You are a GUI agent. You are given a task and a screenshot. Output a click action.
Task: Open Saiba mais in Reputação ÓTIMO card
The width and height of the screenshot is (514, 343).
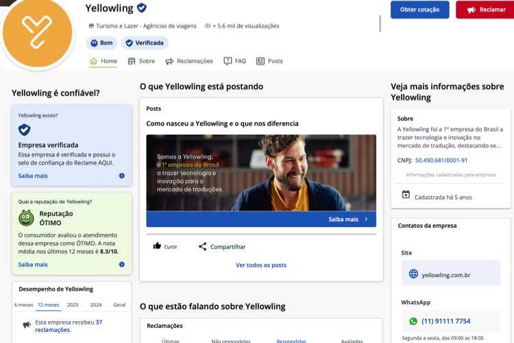[33, 265]
